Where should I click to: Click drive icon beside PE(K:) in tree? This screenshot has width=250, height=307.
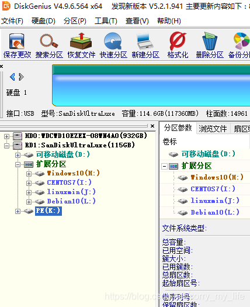(x=29, y=211)
